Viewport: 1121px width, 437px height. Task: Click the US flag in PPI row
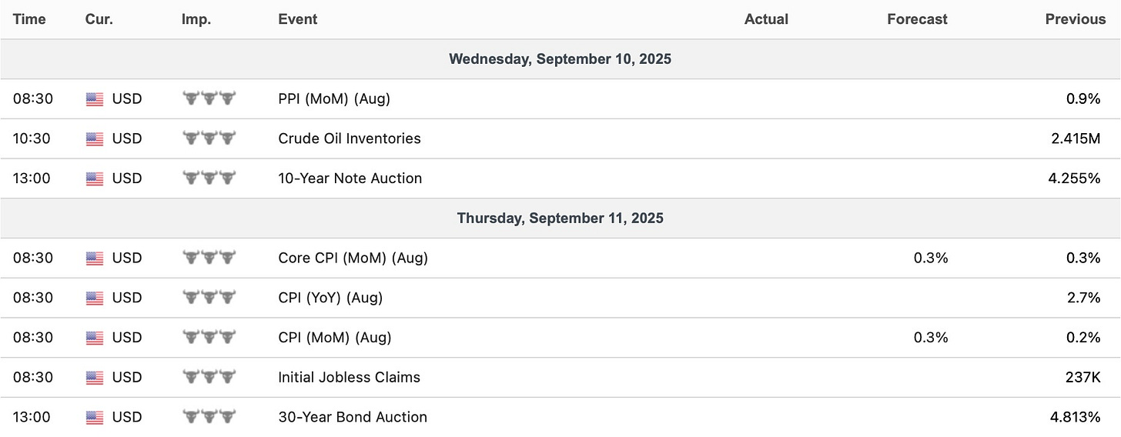click(94, 99)
